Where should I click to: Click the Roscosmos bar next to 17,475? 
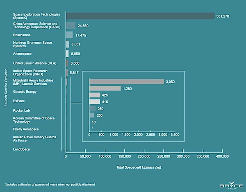[69, 35]
